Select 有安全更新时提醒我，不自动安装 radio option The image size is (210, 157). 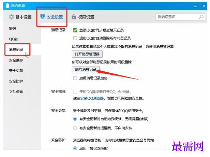point(75,128)
